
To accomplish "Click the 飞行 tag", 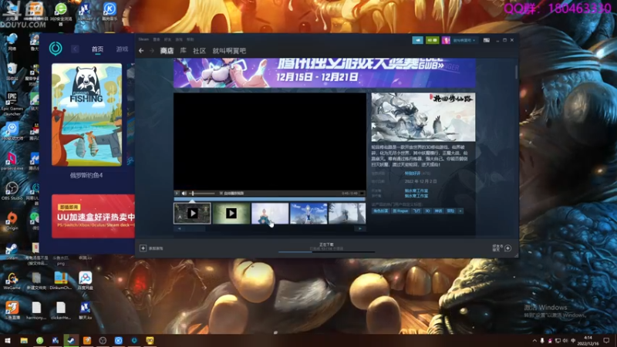I will click(416, 211).
